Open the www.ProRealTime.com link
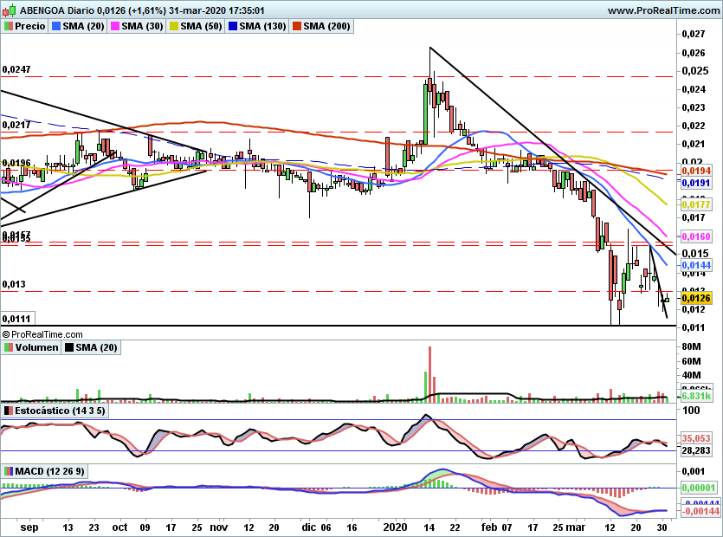 pyautogui.click(x=663, y=10)
